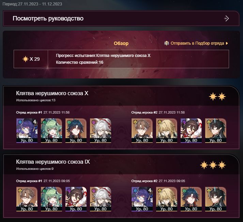The image size is (243, 222).
Task: Select the Обзор overview heading
Action: click(x=121, y=43)
